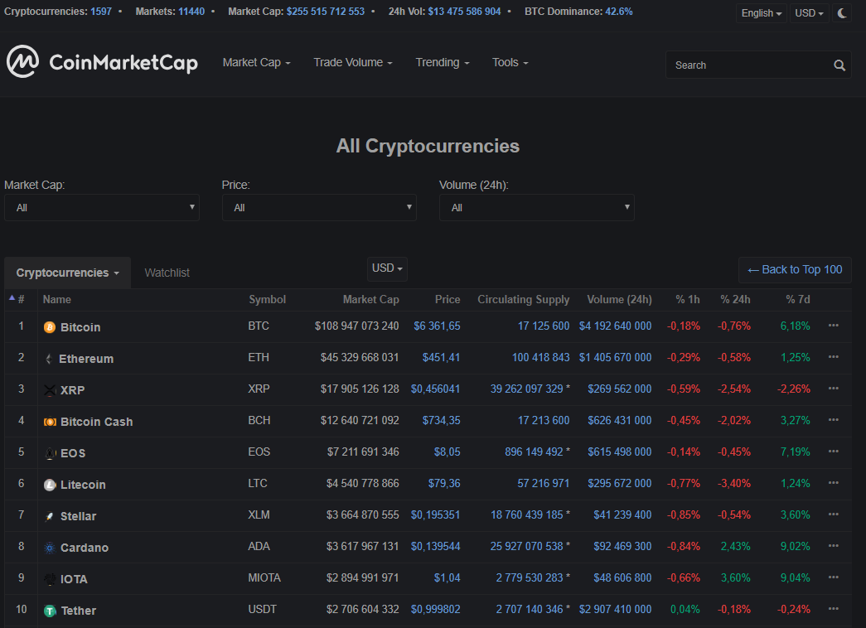
Task: Click the Bitcoin coin icon
Action: (x=50, y=327)
